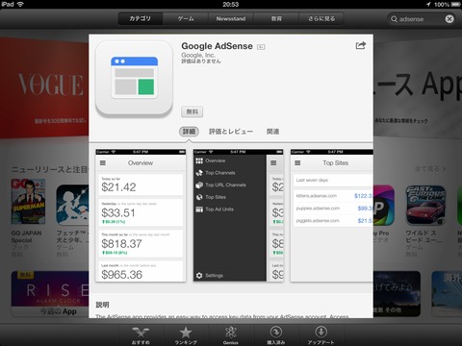Select the 教育 top segment
The width and height of the screenshot is (462, 346).
(276, 18)
